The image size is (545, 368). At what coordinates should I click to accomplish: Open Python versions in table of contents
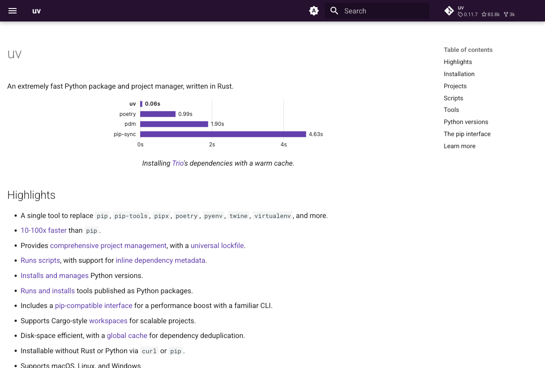click(x=466, y=122)
